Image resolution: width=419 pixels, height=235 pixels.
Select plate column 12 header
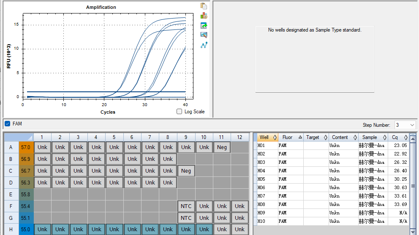coord(239,137)
